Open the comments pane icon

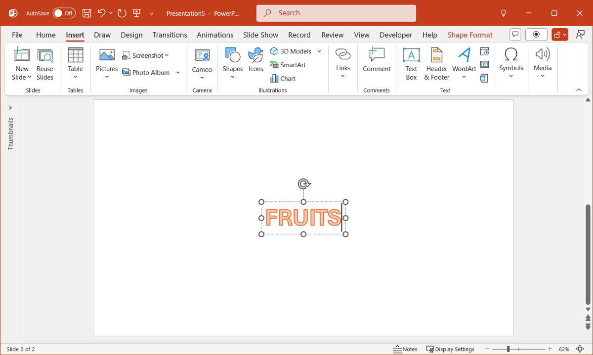pos(515,34)
